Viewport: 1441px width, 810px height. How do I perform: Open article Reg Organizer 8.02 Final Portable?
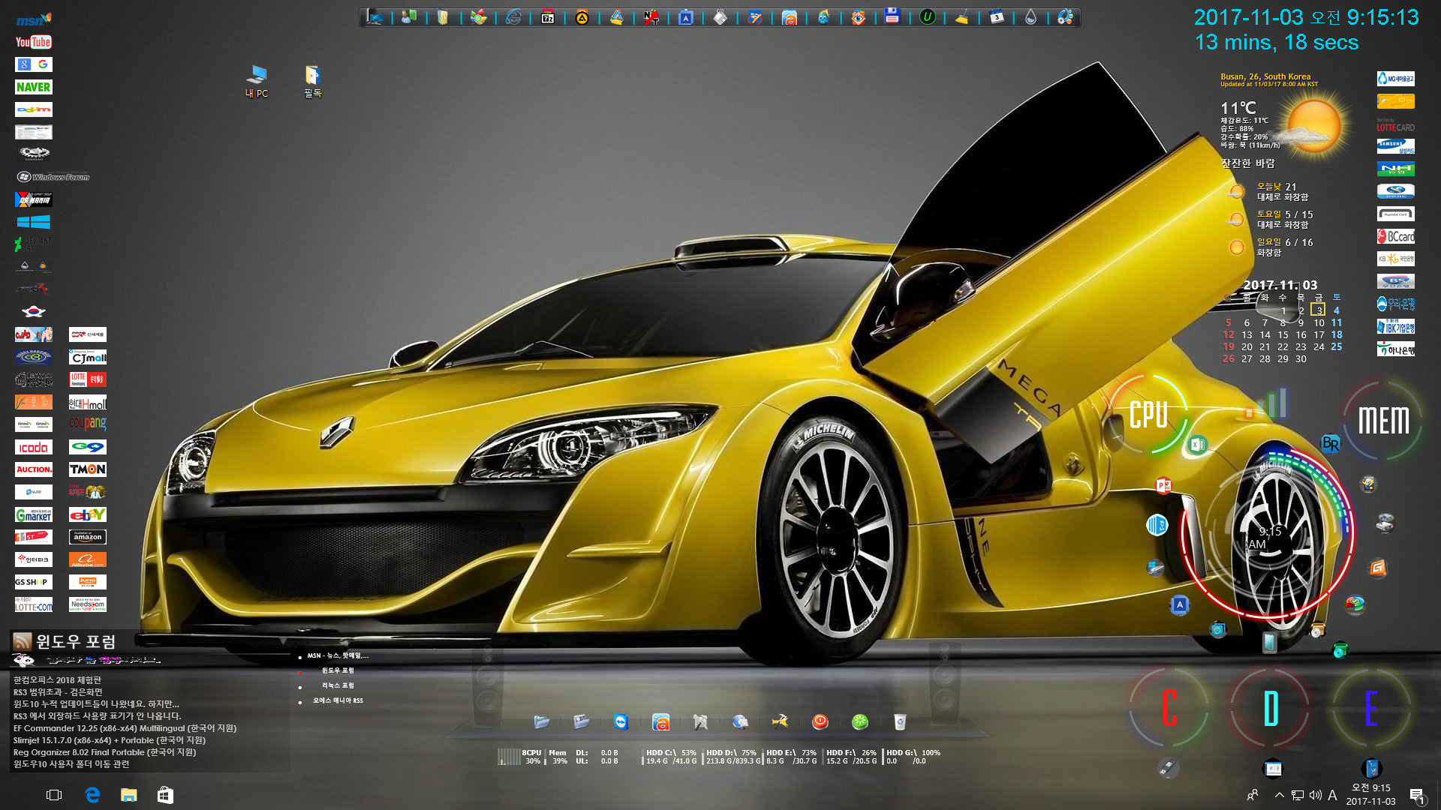104,752
